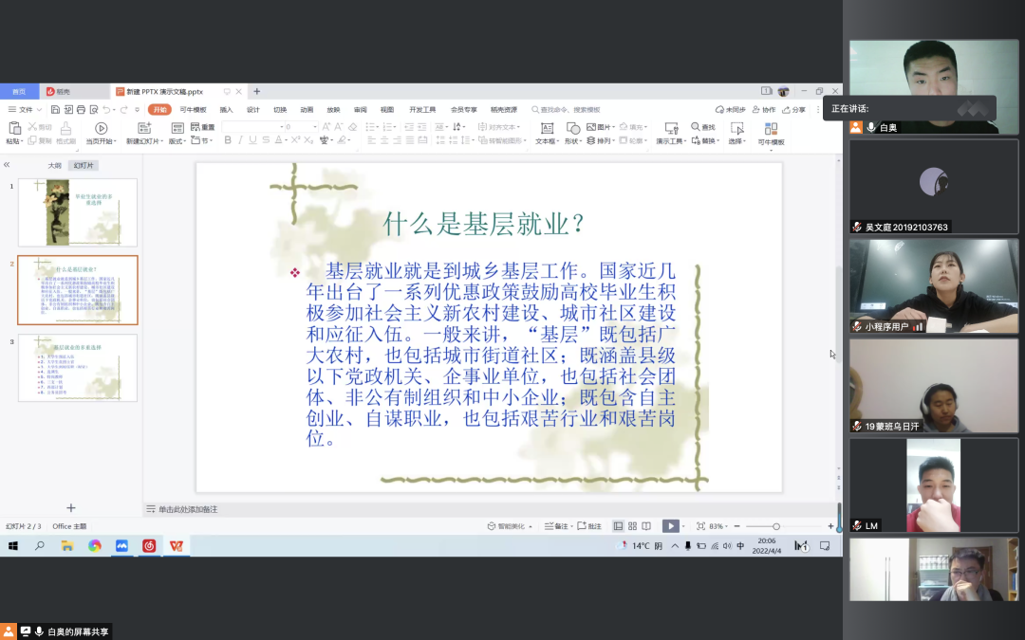Click the 形状 (shapes) tool icon
The height and width of the screenshot is (640, 1025).
coord(571,128)
